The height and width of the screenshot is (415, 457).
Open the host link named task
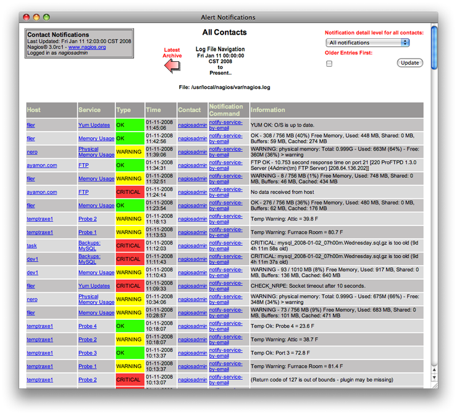pos(31,246)
